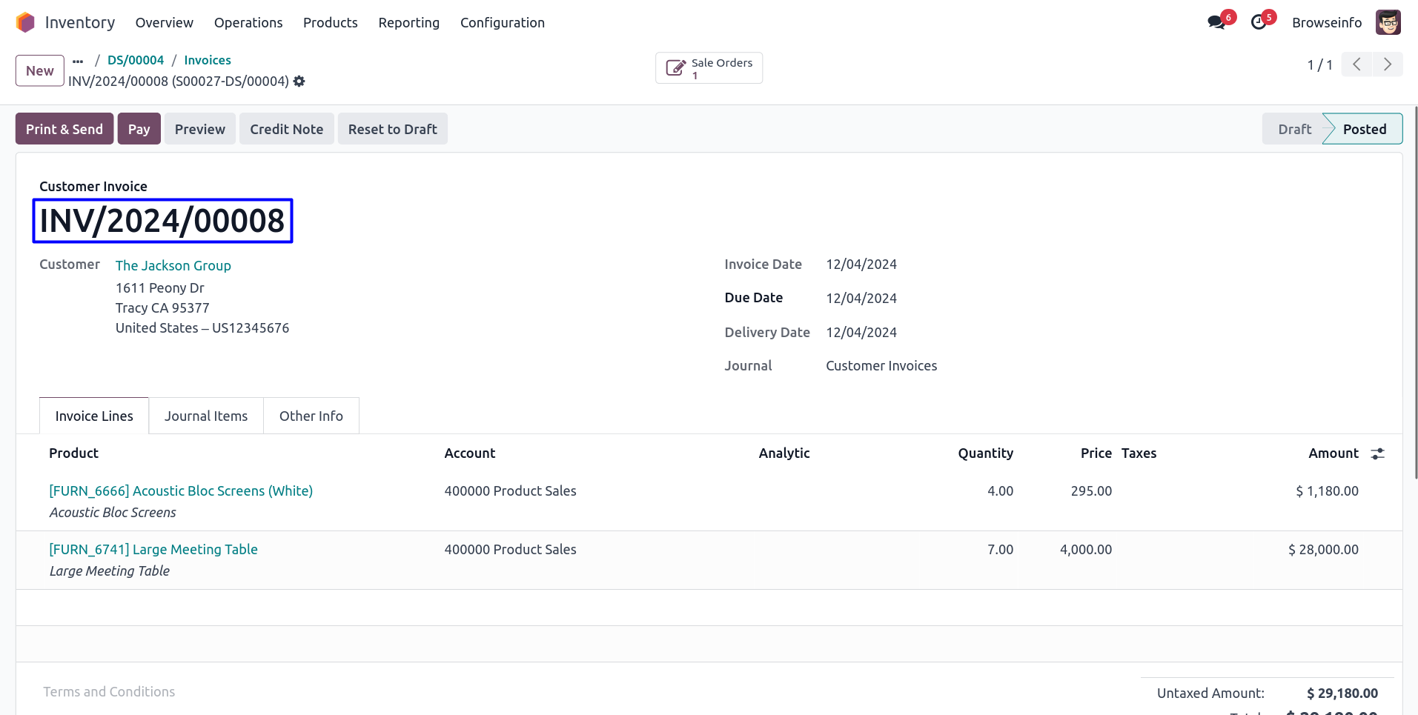This screenshot has width=1418, height=715.
Task: Click the Inventory app logo icon
Action: (x=25, y=22)
